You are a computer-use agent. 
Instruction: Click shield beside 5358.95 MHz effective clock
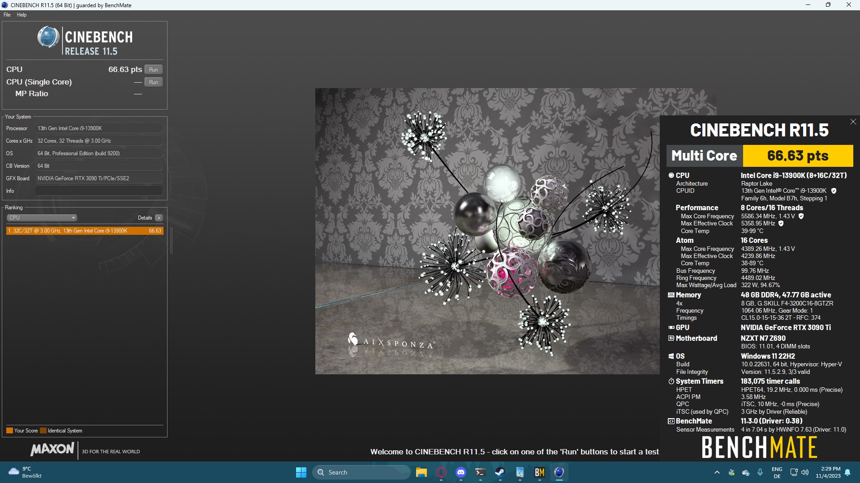pyautogui.click(x=781, y=224)
